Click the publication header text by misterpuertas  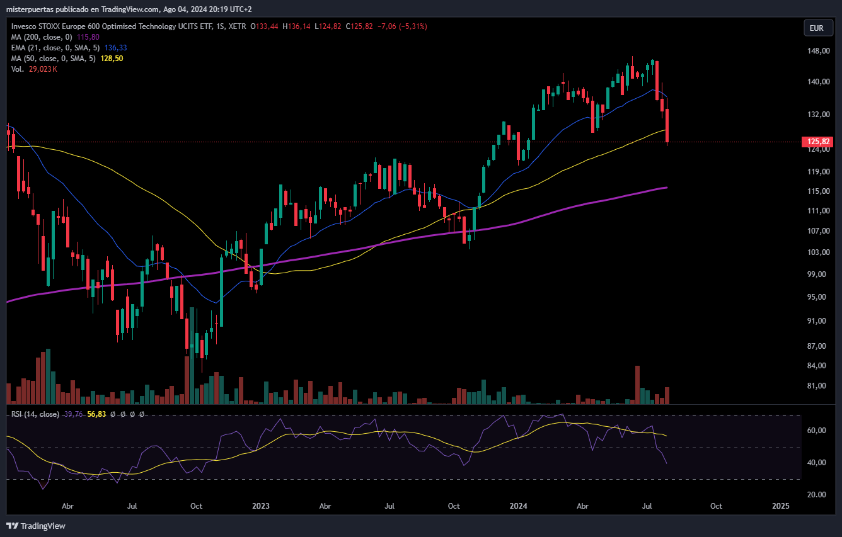(x=129, y=9)
